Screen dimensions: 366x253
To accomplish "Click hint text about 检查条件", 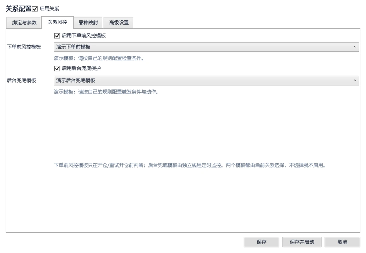I will [x=98, y=59].
